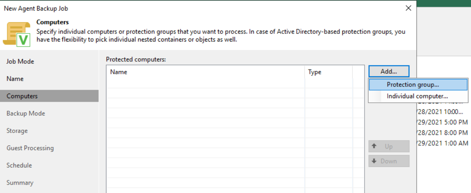This screenshot has height=193, width=471.
Task: Switch to the Guest Processing step
Action: tap(30, 148)
